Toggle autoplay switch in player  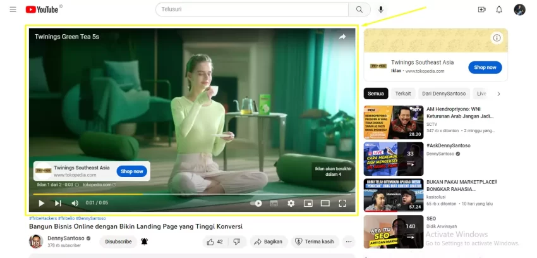(x=256, y=203)
